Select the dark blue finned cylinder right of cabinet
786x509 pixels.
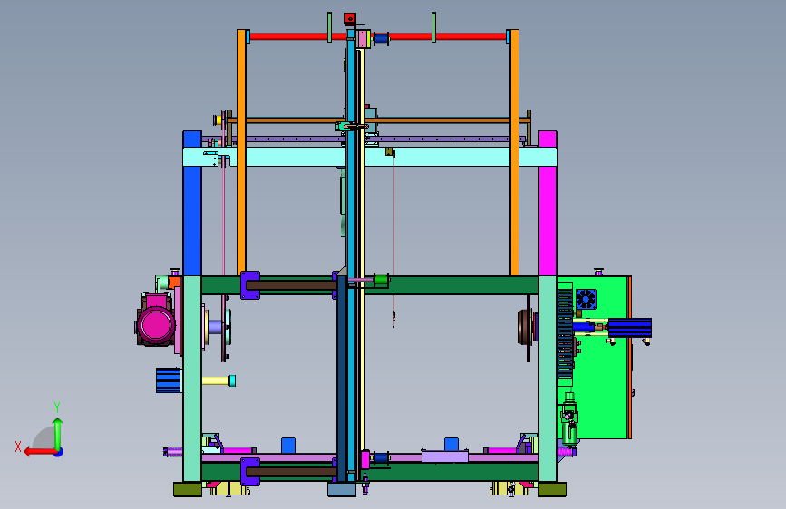629,328
